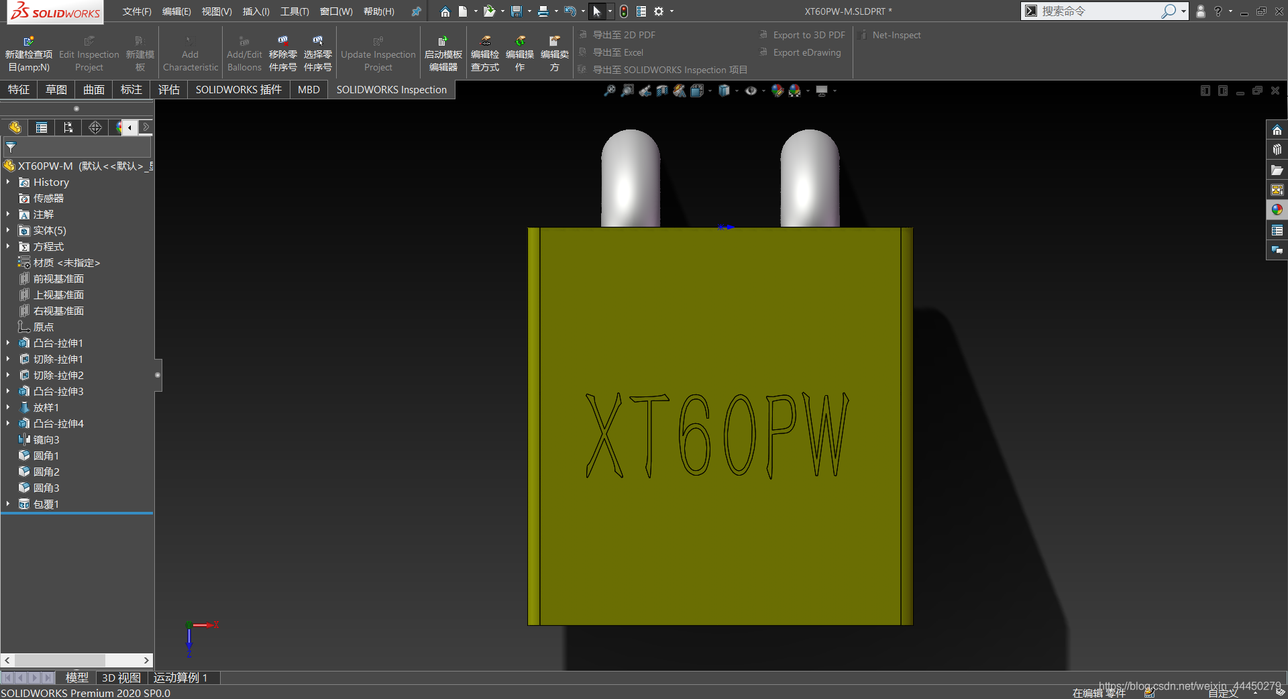Open File Explorer folder icon in task pane

point(1277,170)
